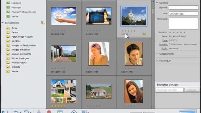Click the green album badge on church photo
Viewport: 201px width, 113px height.
tap(144, 34)
